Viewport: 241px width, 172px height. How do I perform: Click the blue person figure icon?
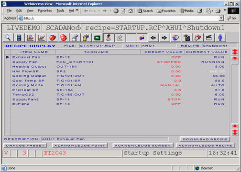tap(220, 38)
